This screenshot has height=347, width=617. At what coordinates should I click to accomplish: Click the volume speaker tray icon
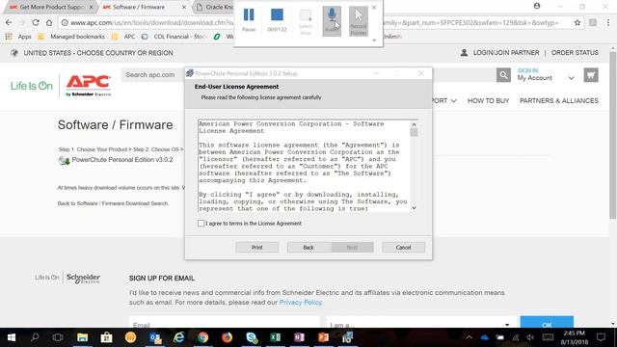coord(530,337)
